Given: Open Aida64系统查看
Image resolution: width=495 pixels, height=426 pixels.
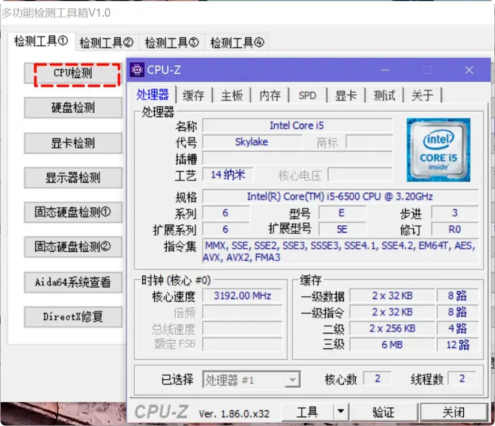Looking at the screenshot, I should [73, 282].
